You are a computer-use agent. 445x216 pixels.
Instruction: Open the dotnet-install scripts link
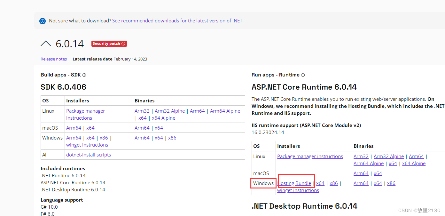pos(89,155)
